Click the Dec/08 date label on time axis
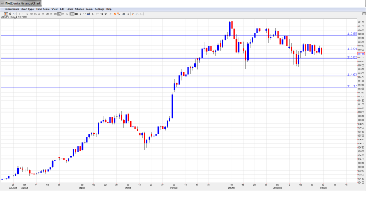Screen dimensions: 366x206 click(232, 188)
